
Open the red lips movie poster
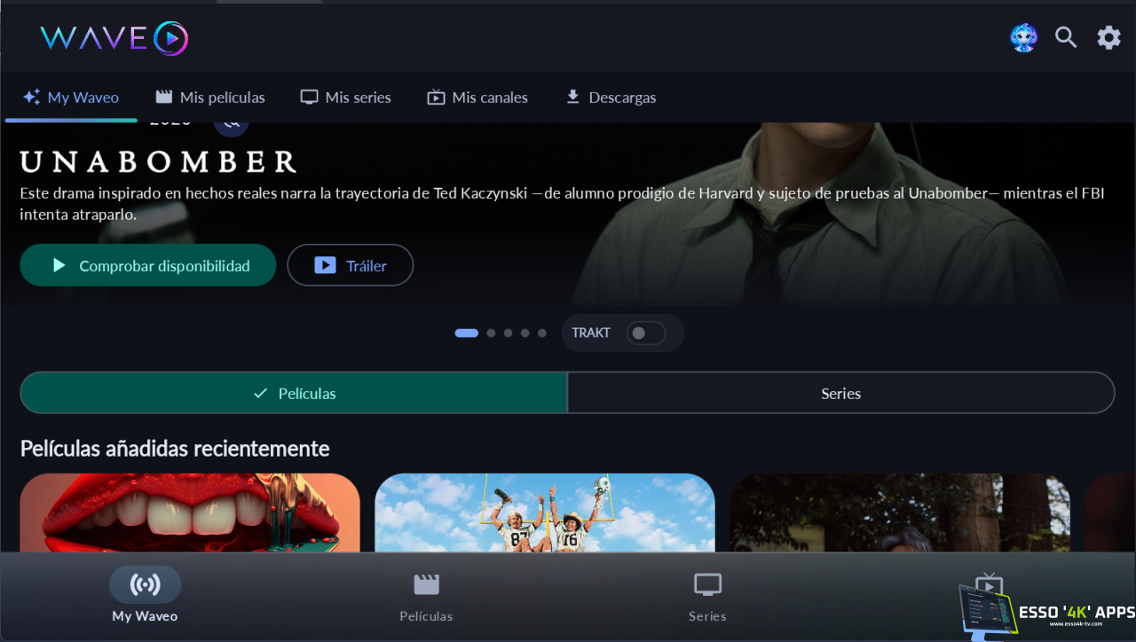[190, 513]
